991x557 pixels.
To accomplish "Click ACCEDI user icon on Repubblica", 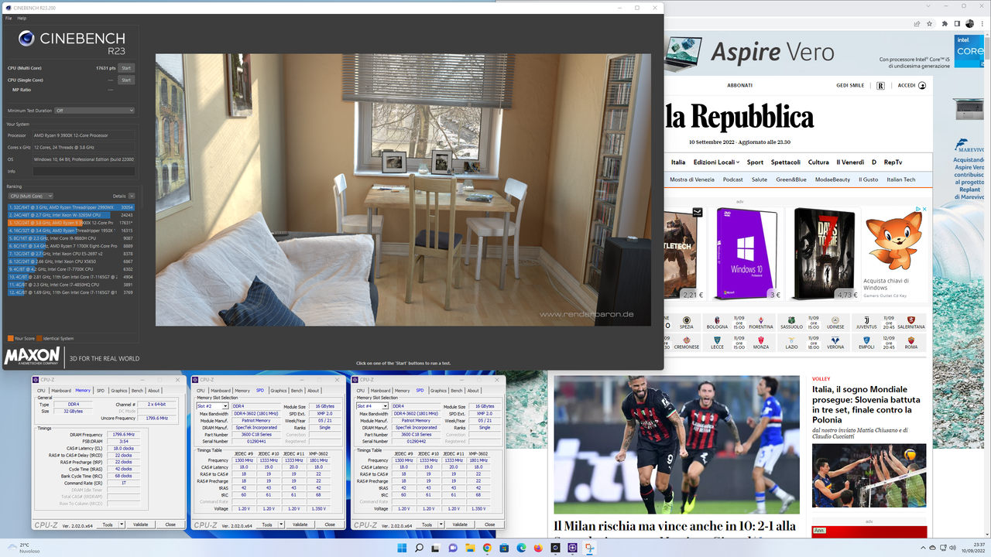I will [x=922, y=86].
